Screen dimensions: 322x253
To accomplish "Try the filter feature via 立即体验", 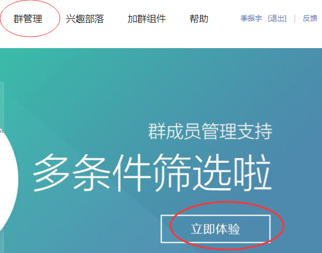I will 216,229.
